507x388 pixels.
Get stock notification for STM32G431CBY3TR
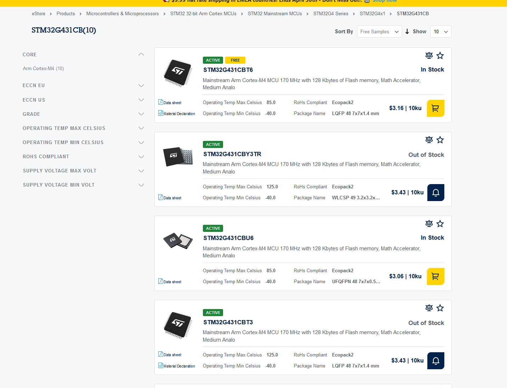click(436, 193)
